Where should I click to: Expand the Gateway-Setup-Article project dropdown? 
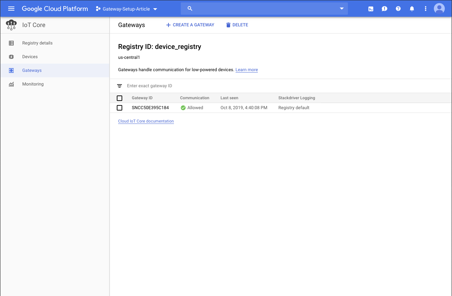click(x=155, y=9)
